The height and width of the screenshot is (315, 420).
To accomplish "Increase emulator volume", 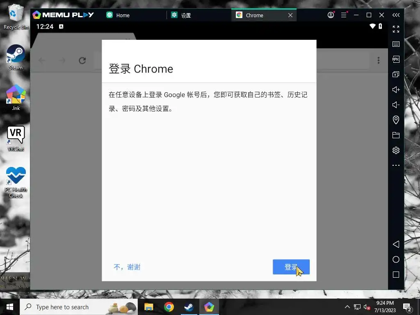I will click(396, 89).
